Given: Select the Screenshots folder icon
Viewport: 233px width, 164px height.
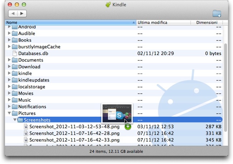Looking at the screenshot, I should click(20, 120).
